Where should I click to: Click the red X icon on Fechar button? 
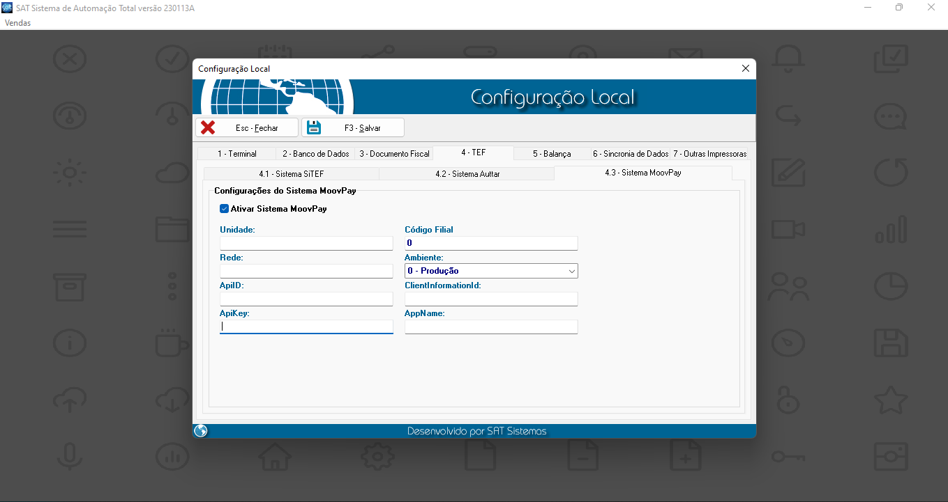coord(208,127)
